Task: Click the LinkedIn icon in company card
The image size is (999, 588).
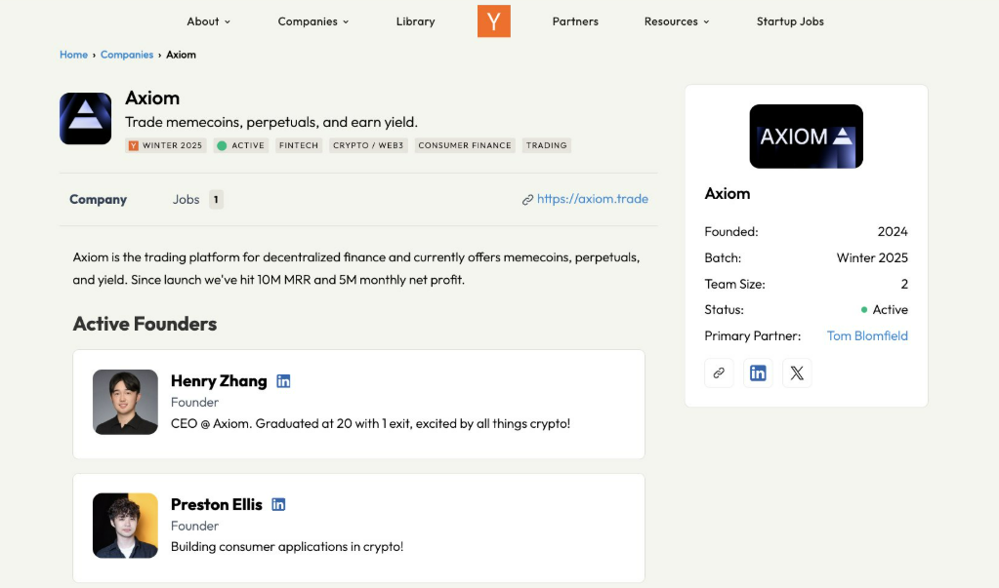Action: (758, 372)
